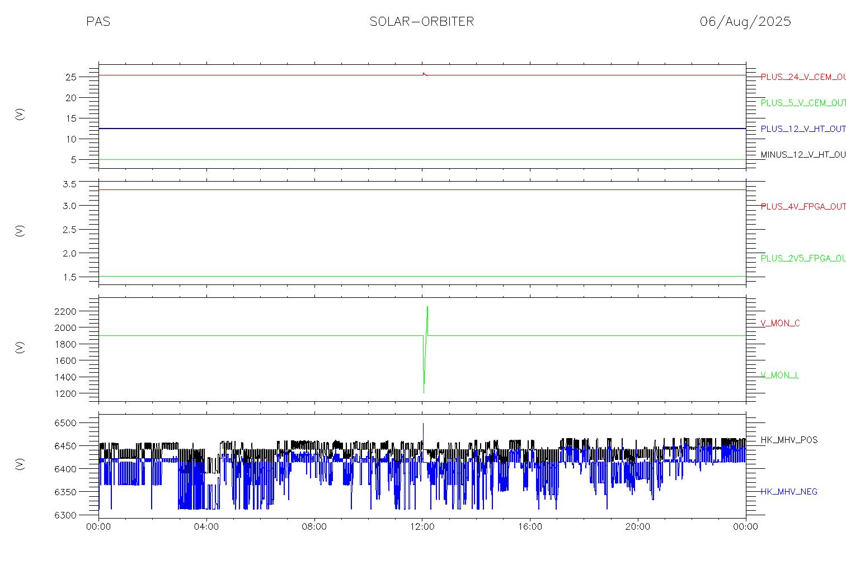The image size is (846, 570).
Task: Click the PAS instrument title
Action: pos(98,22)
